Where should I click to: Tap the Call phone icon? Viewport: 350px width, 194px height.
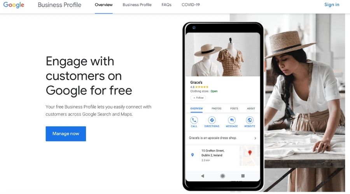pyautogui.click(x=194, y=120)
